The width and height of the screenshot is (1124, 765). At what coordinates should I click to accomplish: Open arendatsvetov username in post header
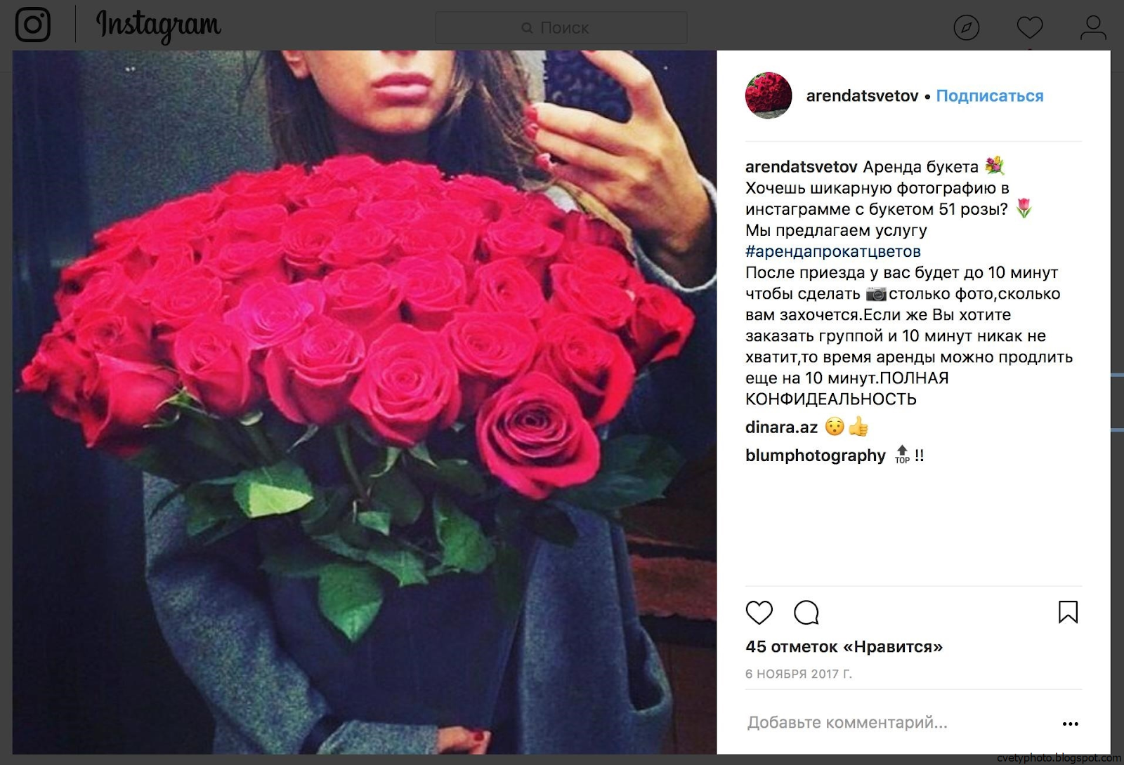tap(862, 96)
